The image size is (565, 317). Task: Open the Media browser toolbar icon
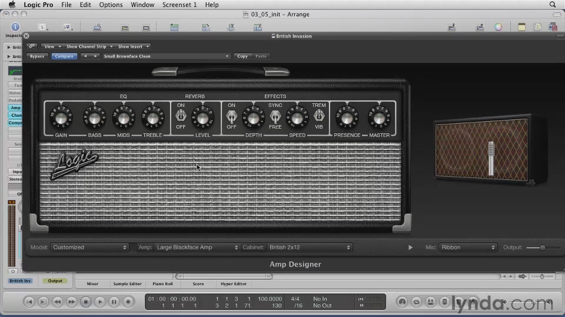[553, 28]
